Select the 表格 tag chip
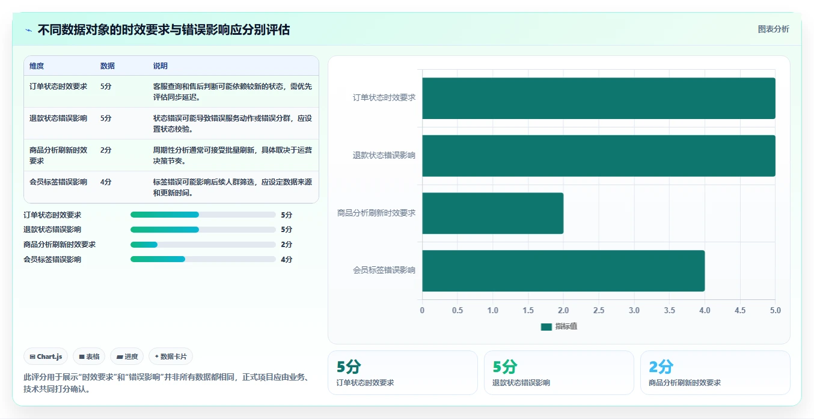 pyautogui.click(x=89, y=356)
